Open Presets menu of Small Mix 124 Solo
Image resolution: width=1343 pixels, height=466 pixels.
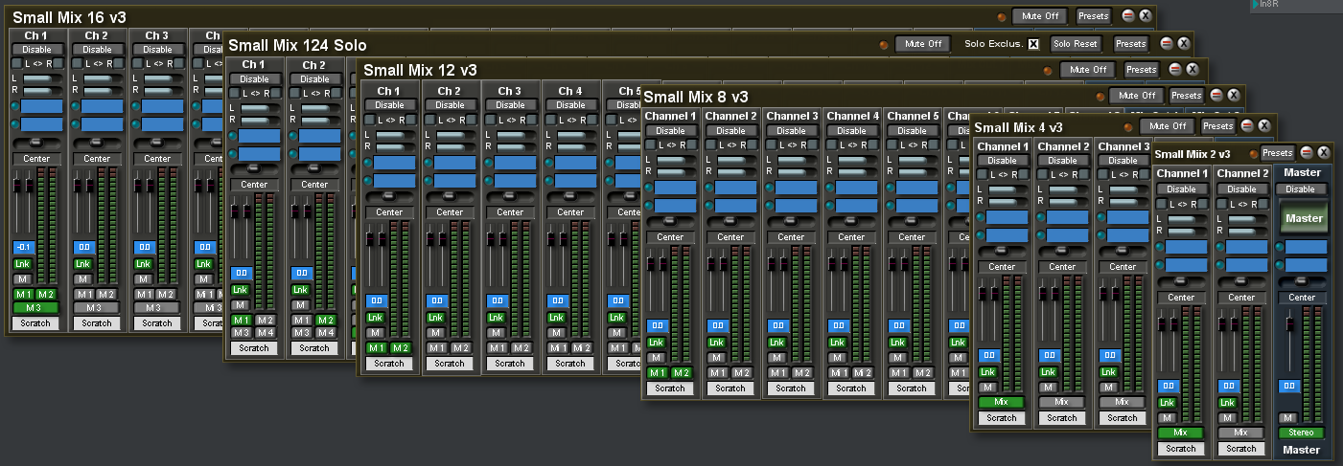pyautogui.click(x=1129, y=44)
